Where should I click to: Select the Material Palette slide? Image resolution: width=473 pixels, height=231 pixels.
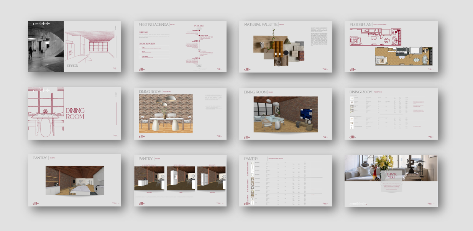coord(286,46)
